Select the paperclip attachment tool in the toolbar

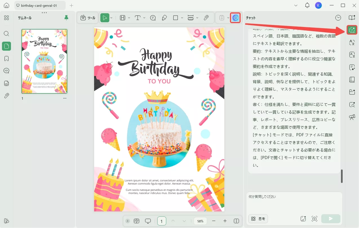pos(206,18)
